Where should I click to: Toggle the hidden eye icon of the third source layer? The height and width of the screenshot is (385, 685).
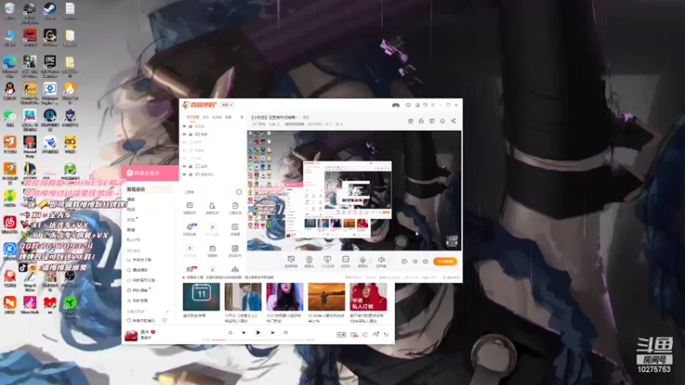(x=184, y=142)
